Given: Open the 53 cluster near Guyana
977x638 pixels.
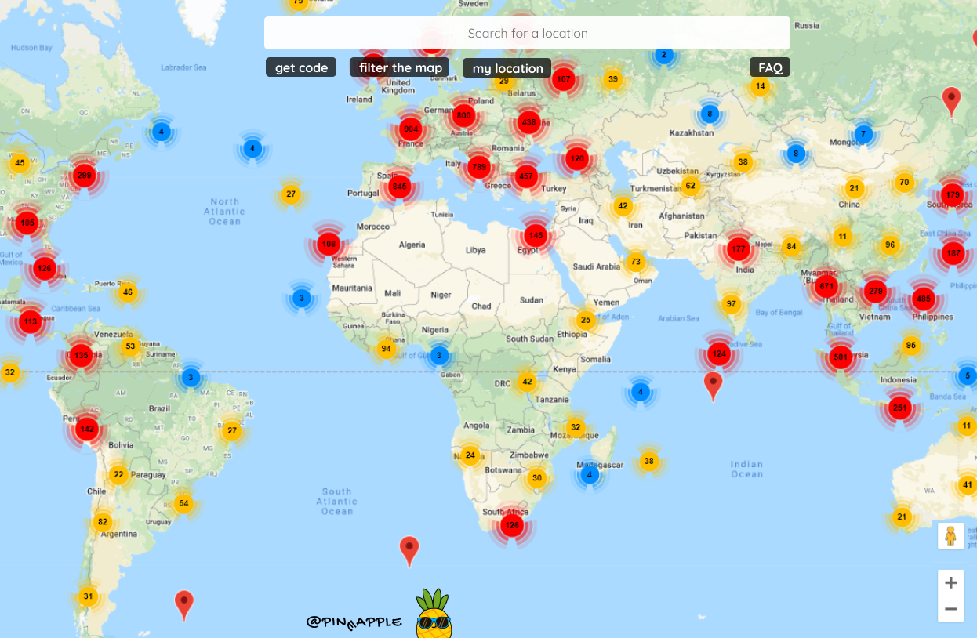Looking at the screenshot, I should (x=130, y=346).
